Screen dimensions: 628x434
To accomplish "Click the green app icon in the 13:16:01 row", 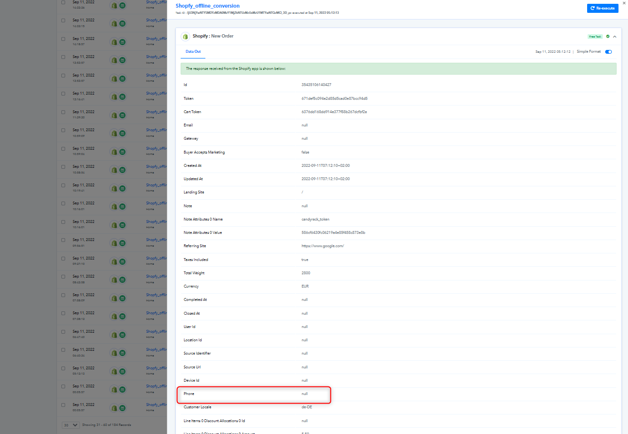I will click(122, 97).
